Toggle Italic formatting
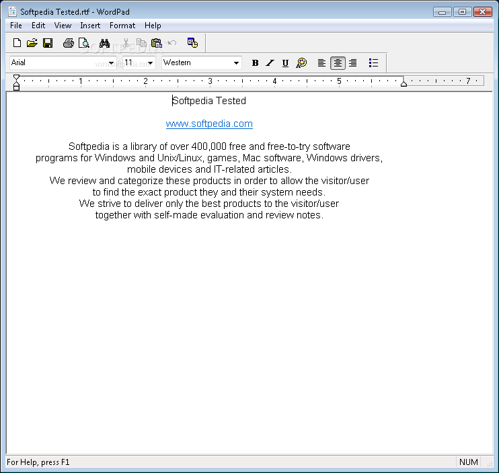The image size is (499, 473). coord(270,63)
